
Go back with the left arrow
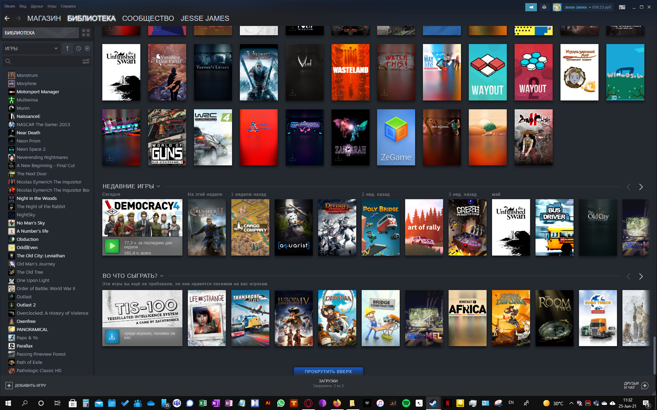[x=7, y=18]
